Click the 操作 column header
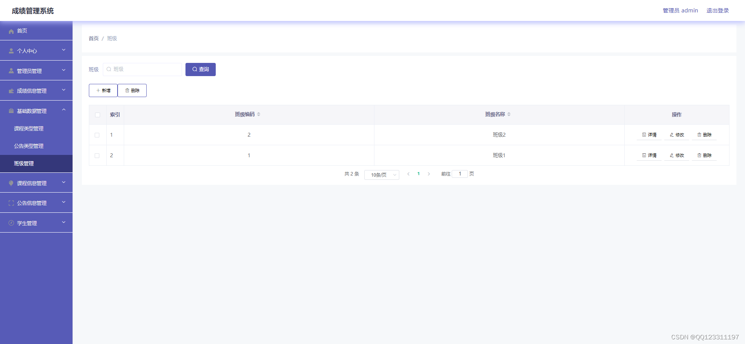This screenshot has width=745, height=344. (x=677, y=115)
